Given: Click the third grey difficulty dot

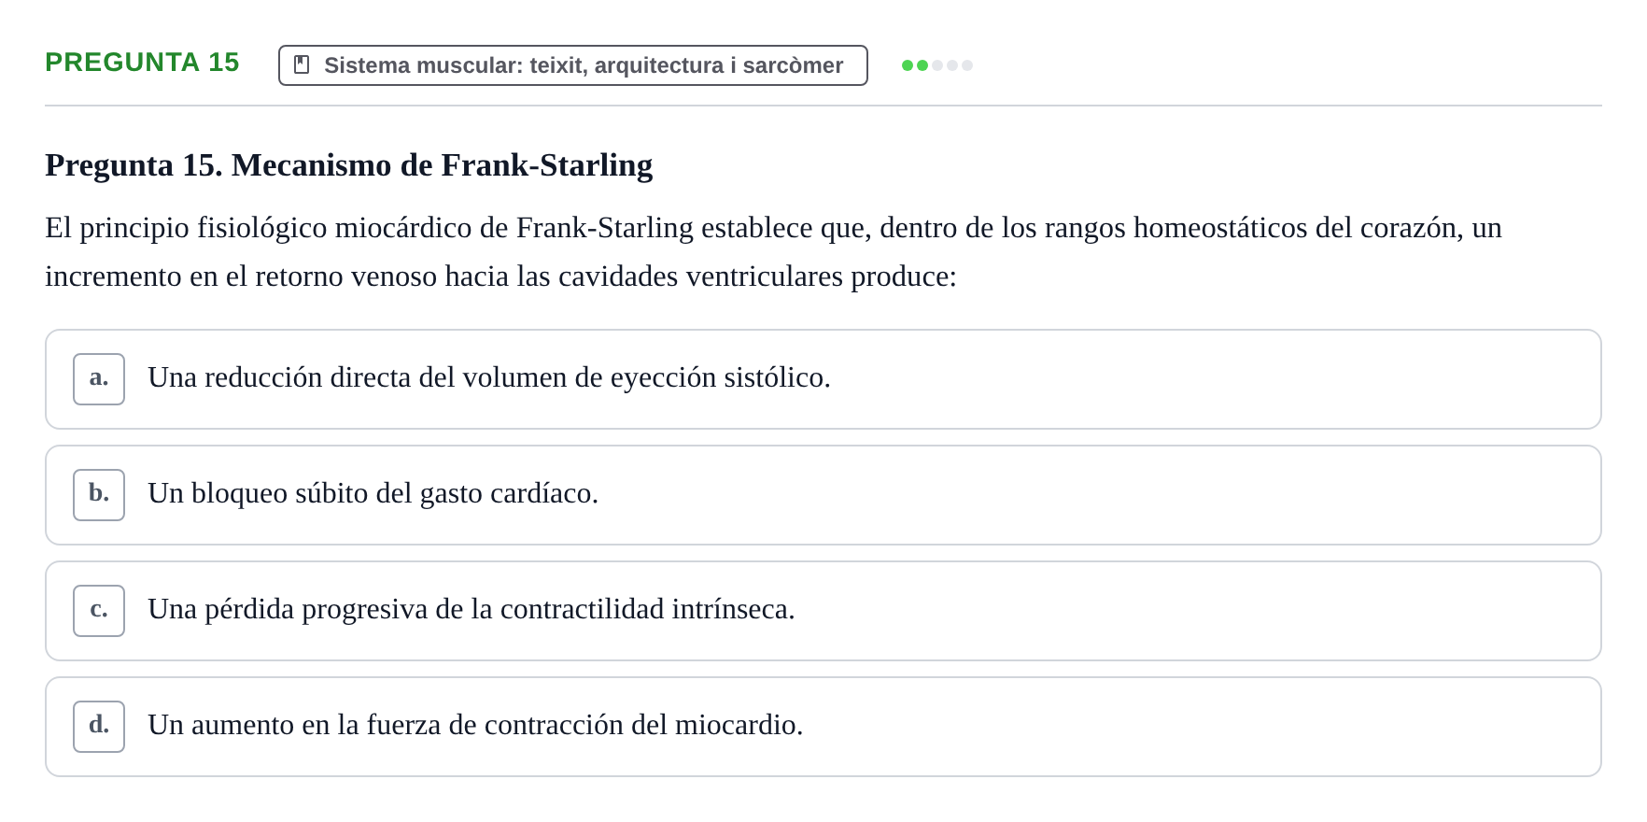Looking at the screenshot, I should 937,65.
